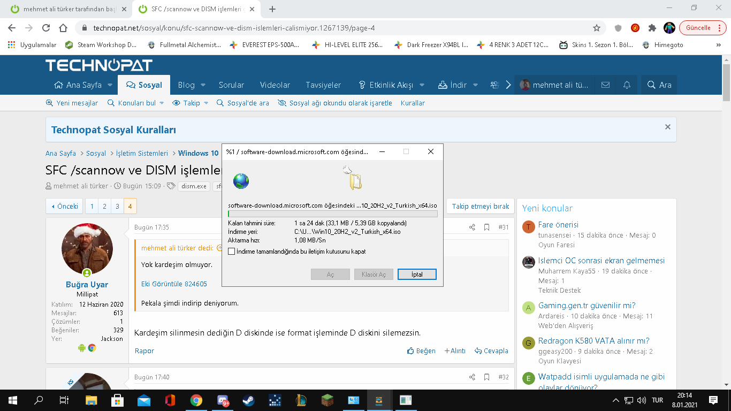Image resolution: width=731 pixels, height=411 pixels.
Task: Click the Technopat logo
Action: pos(99,65)
